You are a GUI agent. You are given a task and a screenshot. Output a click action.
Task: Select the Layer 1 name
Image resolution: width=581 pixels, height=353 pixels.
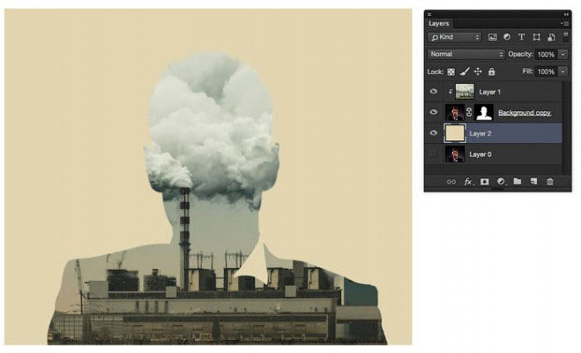[x=489, y=92]
